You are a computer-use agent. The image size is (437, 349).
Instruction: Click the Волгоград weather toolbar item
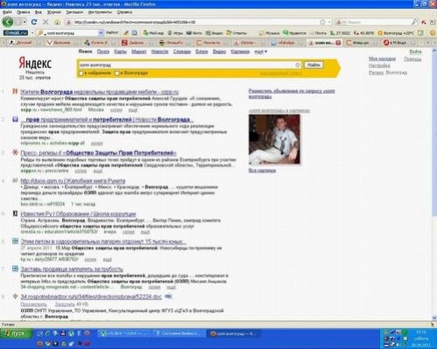(x=396, y=33)
